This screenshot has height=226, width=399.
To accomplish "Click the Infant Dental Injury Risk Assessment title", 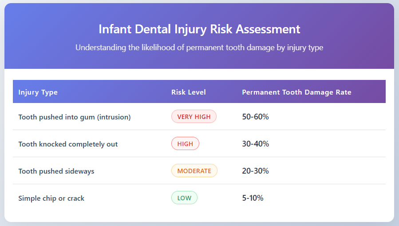I will (x=199, y=29).
